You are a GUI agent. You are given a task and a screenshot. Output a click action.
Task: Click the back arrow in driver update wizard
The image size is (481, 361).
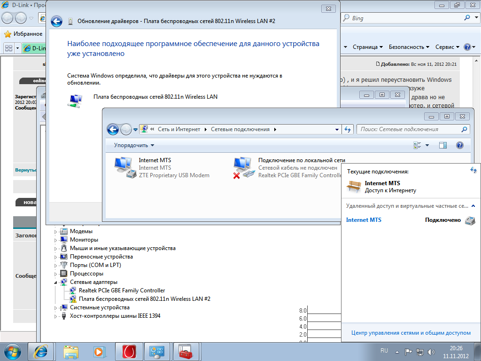(x=56, y=21)
